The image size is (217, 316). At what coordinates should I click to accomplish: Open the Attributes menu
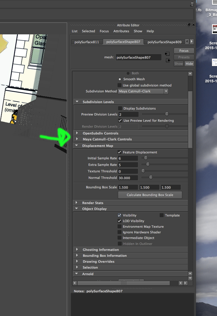121,31
